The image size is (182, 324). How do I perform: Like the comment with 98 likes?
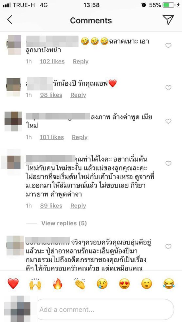click(168, 88)
